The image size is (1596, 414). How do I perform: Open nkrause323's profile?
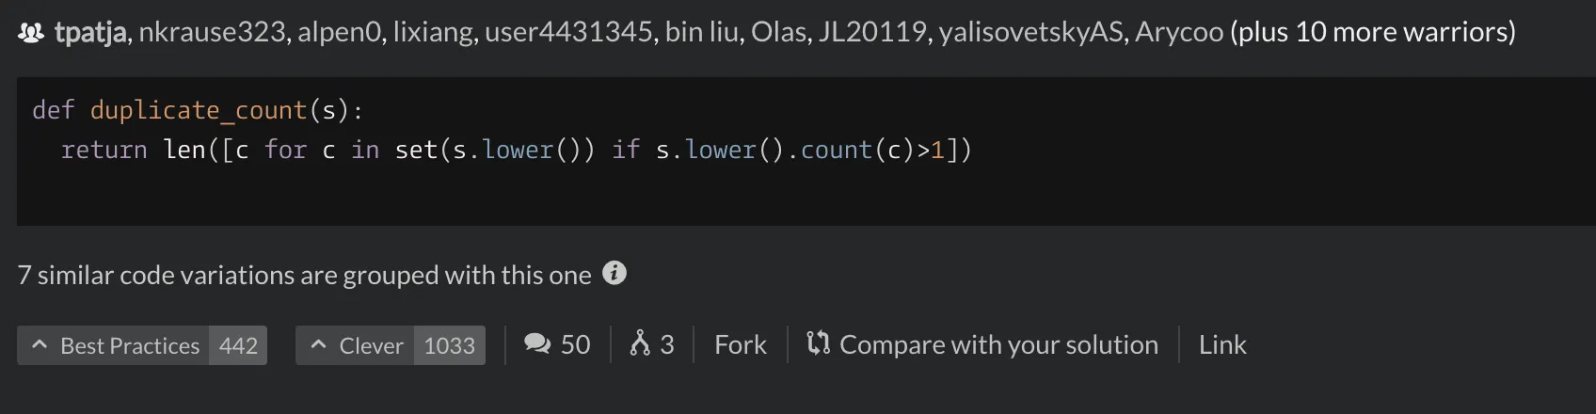click(212, 32)
